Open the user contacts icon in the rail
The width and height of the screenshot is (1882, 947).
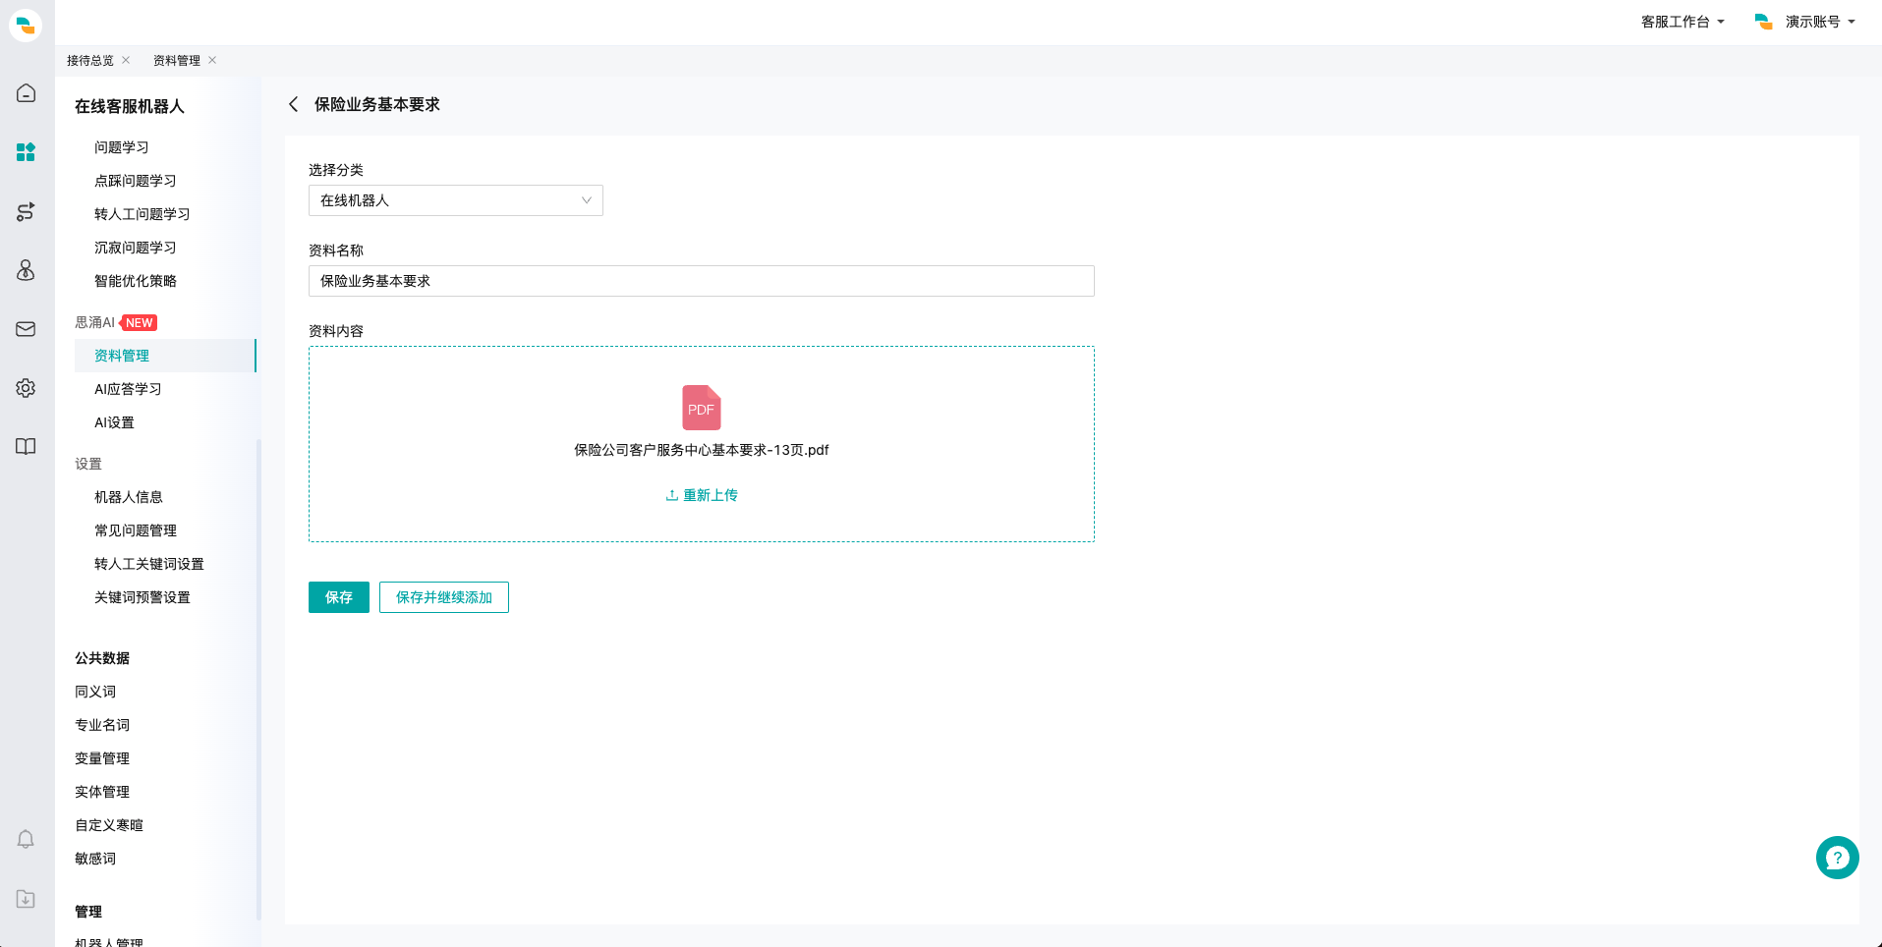coord(26,270)
